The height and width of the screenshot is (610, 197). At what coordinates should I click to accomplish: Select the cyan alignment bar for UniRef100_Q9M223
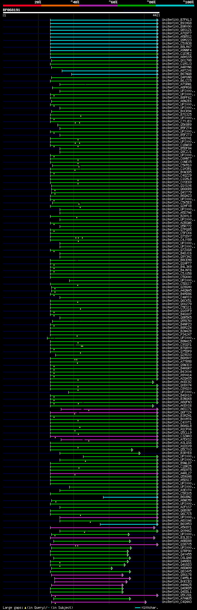104,40
